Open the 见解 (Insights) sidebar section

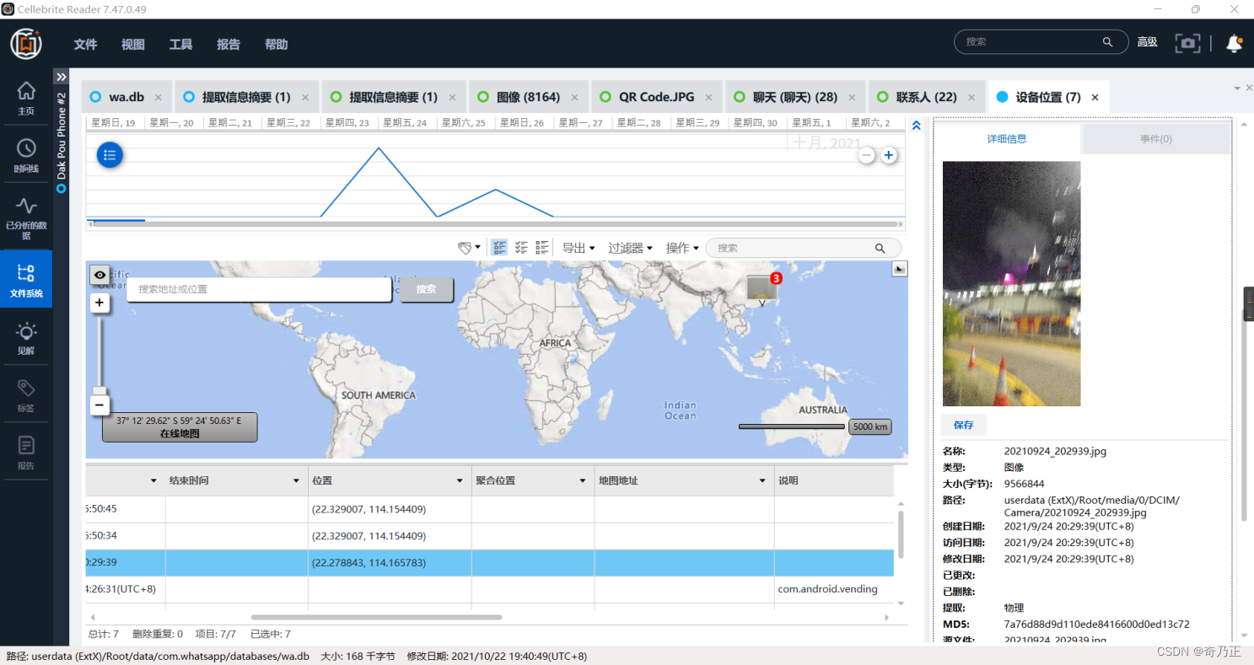click(26, 338)
